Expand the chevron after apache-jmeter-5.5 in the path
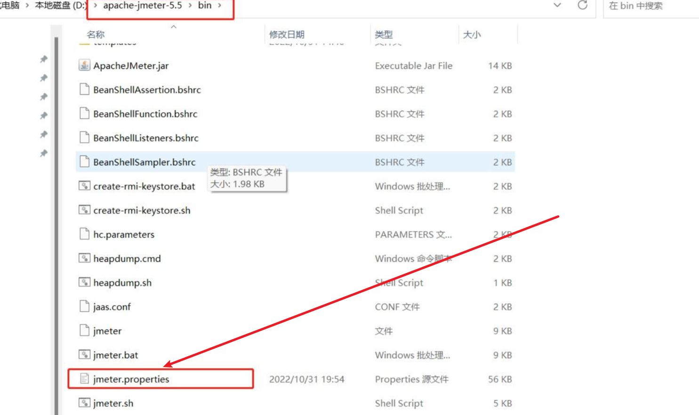 click(190, 5)
